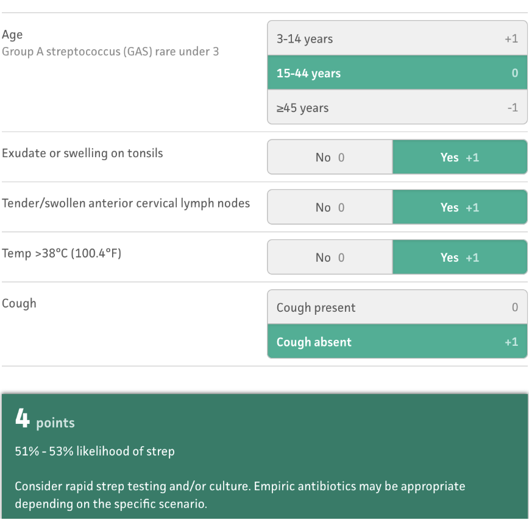Image resolution: width=529 pixels, height=520 pixels.
Task: Click the Age field label
Action: pos(12,35)
